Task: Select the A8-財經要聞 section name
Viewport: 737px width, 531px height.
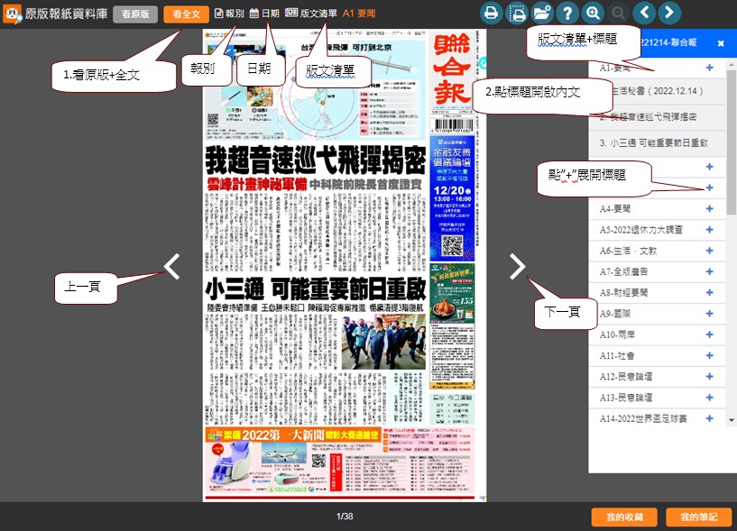Action: click(623, 293)
